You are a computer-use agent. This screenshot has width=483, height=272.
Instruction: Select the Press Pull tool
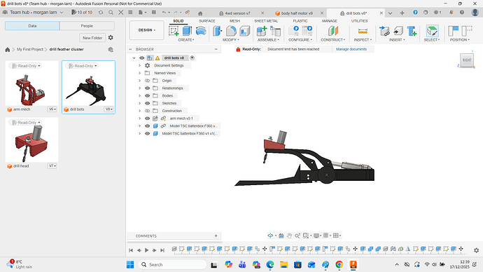[218, 31]
